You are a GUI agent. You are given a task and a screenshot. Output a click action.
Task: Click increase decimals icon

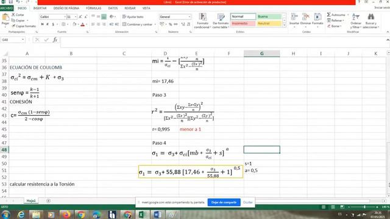[x=183, y=24]
